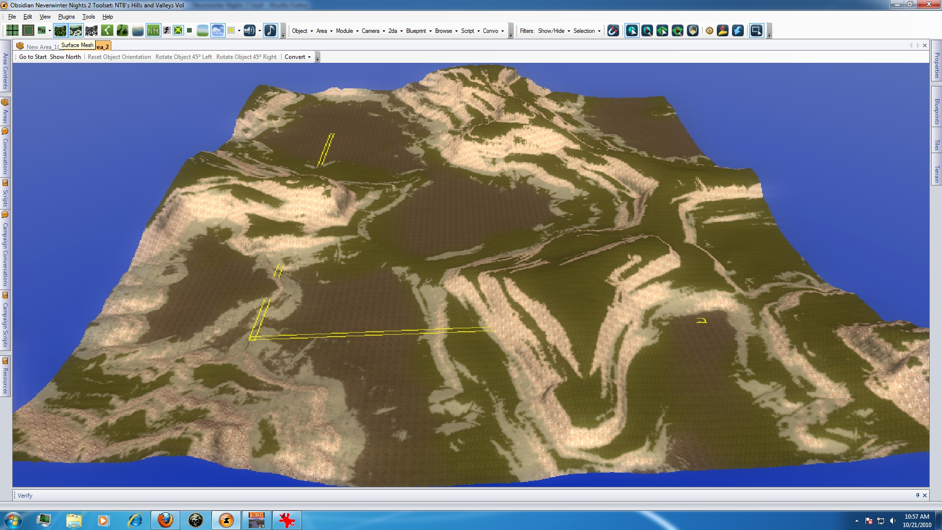The height and width of the screenshot is (530, 942).
Task: Toggle the Baked walkmesh view icon
Action: 76,30
